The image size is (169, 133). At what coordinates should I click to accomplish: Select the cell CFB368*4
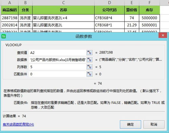coord(109,18)
